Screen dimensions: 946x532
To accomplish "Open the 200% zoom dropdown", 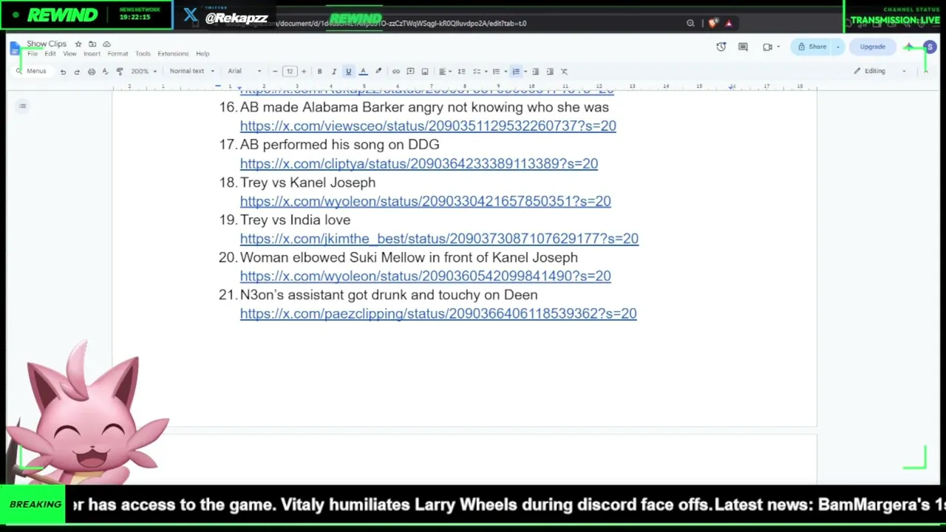I will [x=144, y=72].
